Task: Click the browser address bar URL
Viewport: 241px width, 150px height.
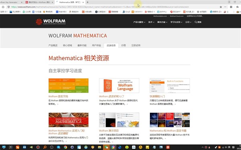Action: pyautogui.click(x=100, y=7)
